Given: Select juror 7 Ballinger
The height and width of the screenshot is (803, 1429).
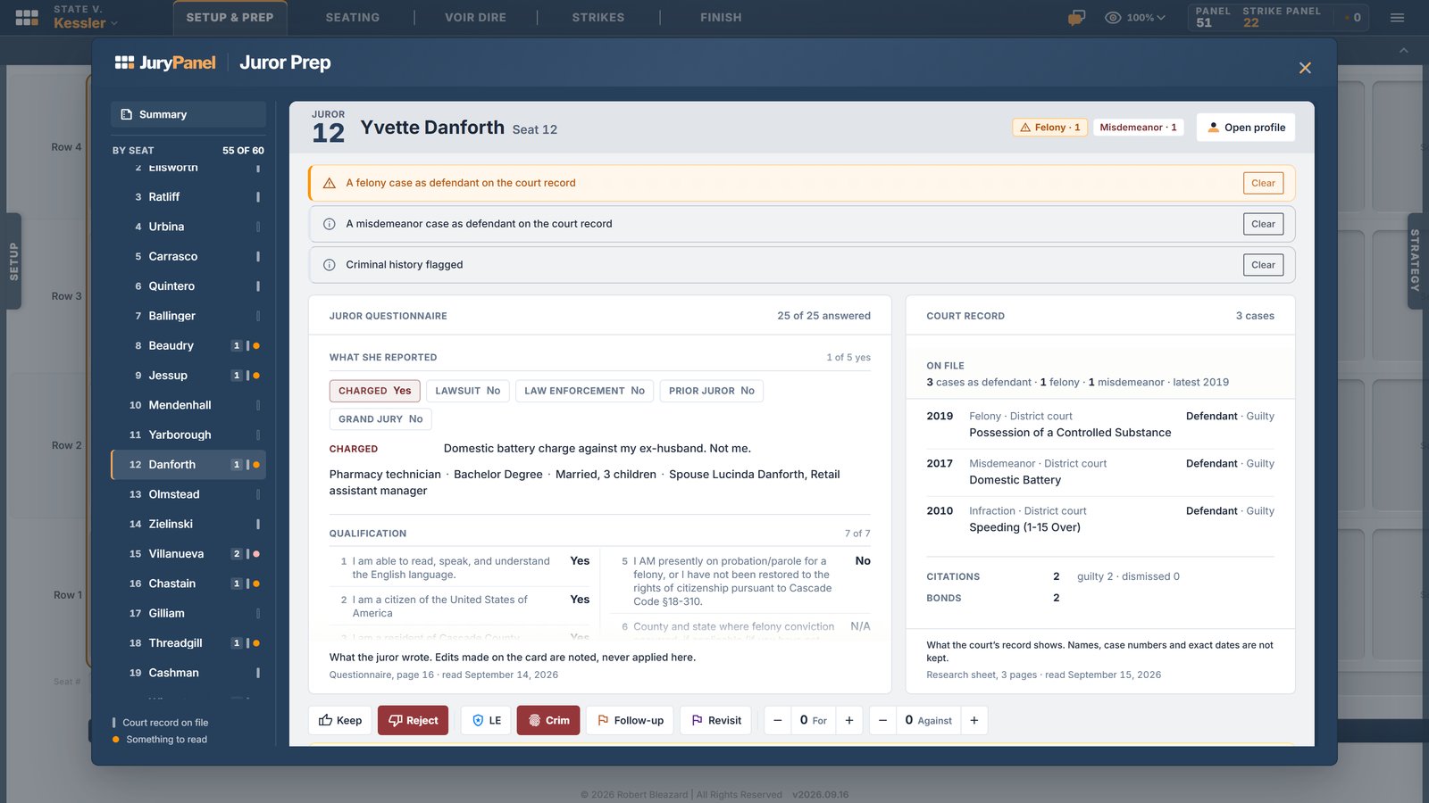Looking at the screenshot, I should [x=188, y=316].
